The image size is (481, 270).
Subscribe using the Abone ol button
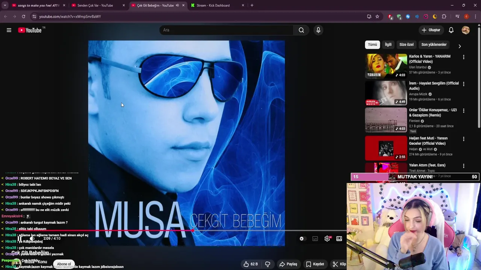click(x=64, y=264)
